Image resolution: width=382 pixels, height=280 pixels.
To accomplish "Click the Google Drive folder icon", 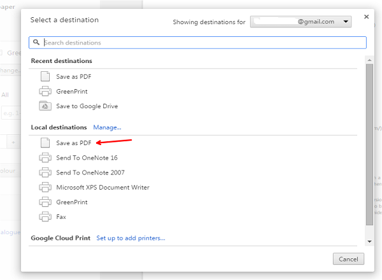I will (x=45, y=106).
